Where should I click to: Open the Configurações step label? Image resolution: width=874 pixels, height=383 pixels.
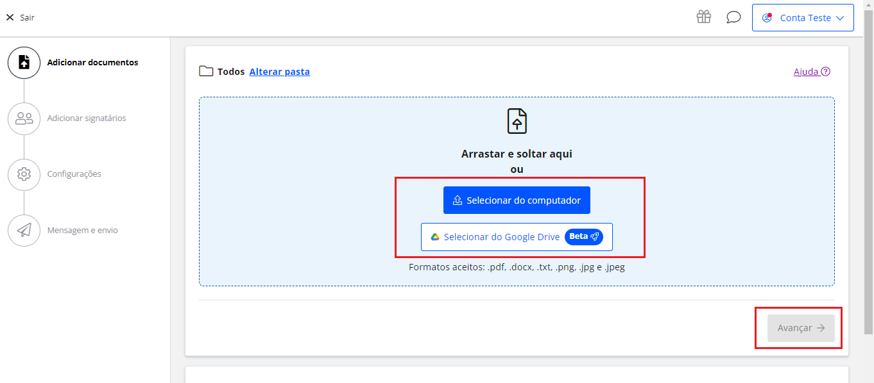(x=74, y=174)
